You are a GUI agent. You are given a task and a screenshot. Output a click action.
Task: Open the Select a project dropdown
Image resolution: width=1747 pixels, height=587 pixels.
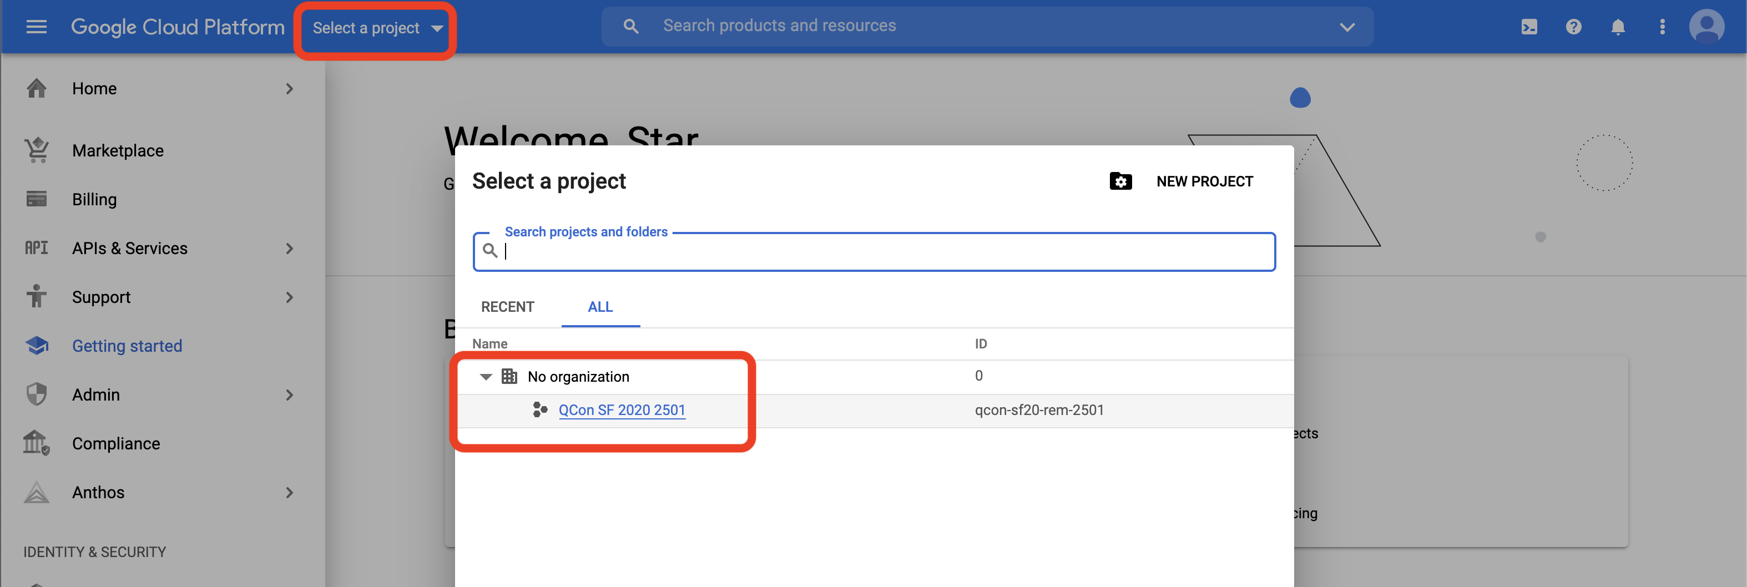click(x=377, y=28)
